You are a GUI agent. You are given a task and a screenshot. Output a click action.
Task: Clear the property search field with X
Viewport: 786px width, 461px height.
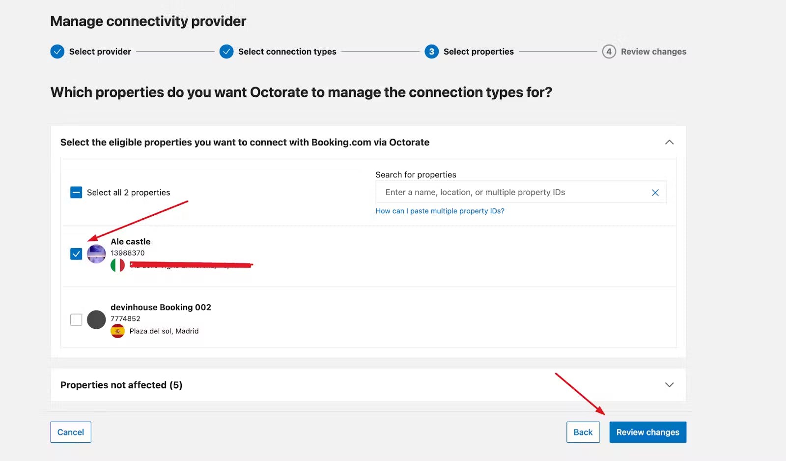click(x=655, y=193)
